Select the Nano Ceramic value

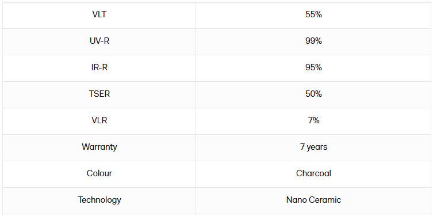tap(313, 200)
